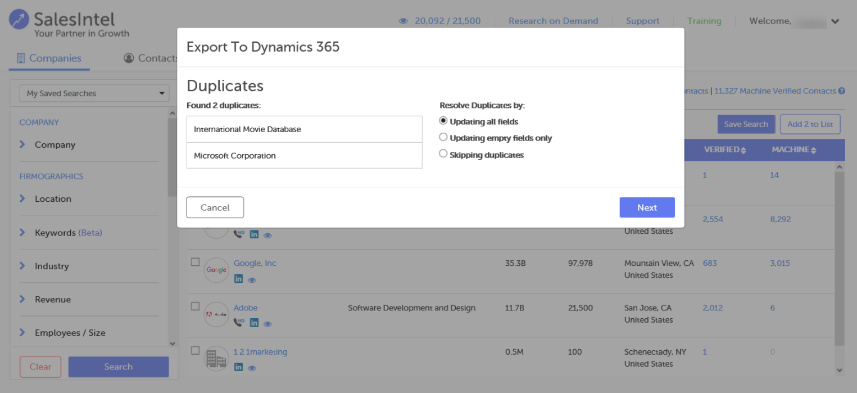Image resolution: width=857 pixels, height=393 pixels.
Task: Click the Adobe company logo
Action: [x=216, y=314]
